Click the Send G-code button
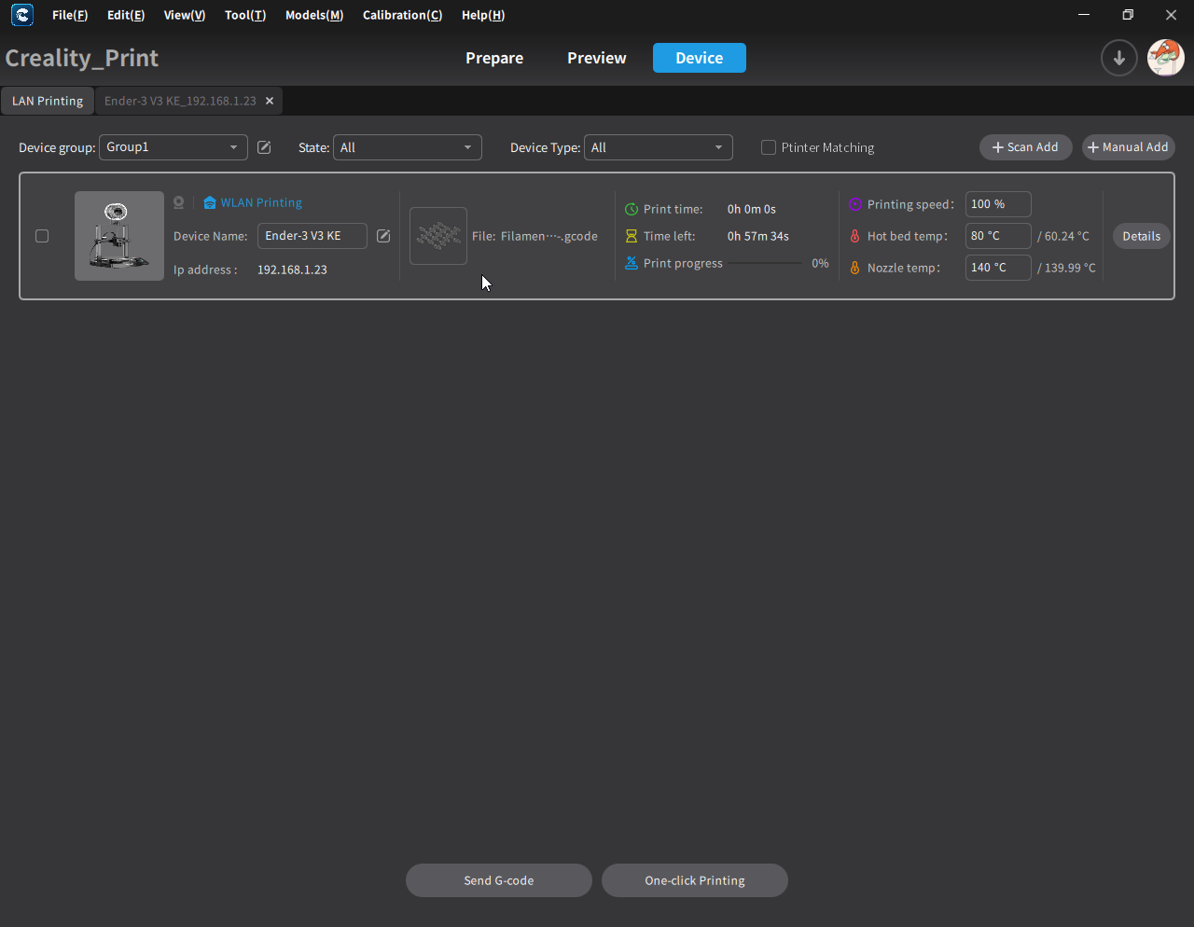The height and width of the screenshot is (927, 1194). (x=499, y=880)
